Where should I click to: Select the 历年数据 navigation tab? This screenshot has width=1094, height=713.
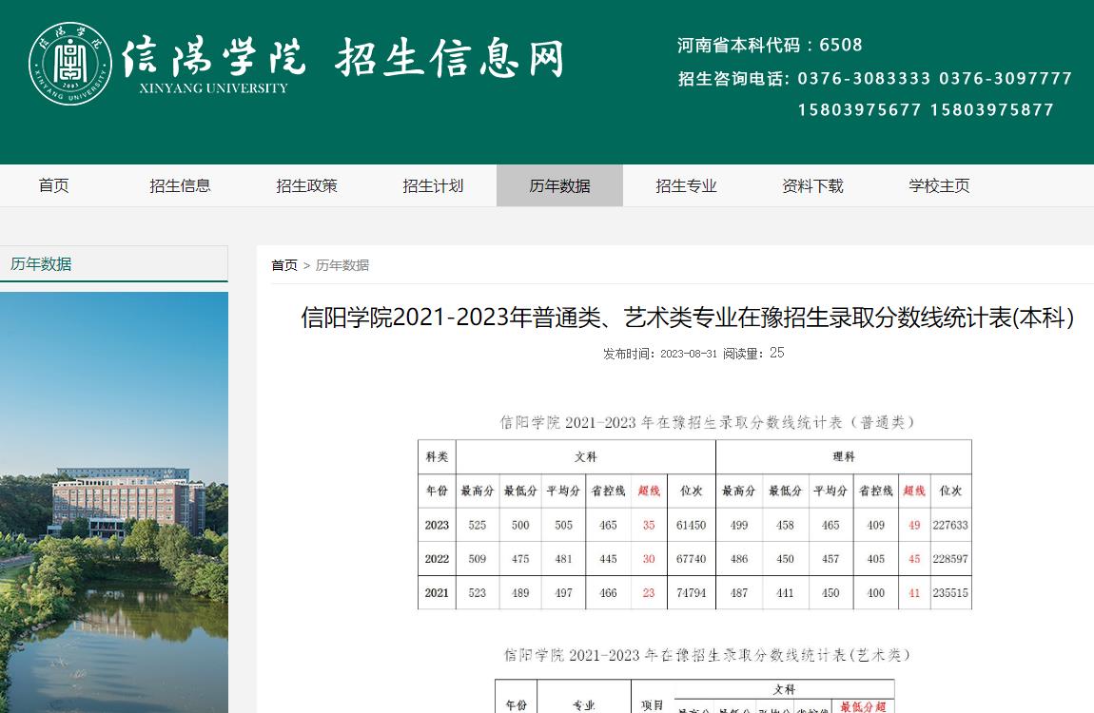click(559, 185)
